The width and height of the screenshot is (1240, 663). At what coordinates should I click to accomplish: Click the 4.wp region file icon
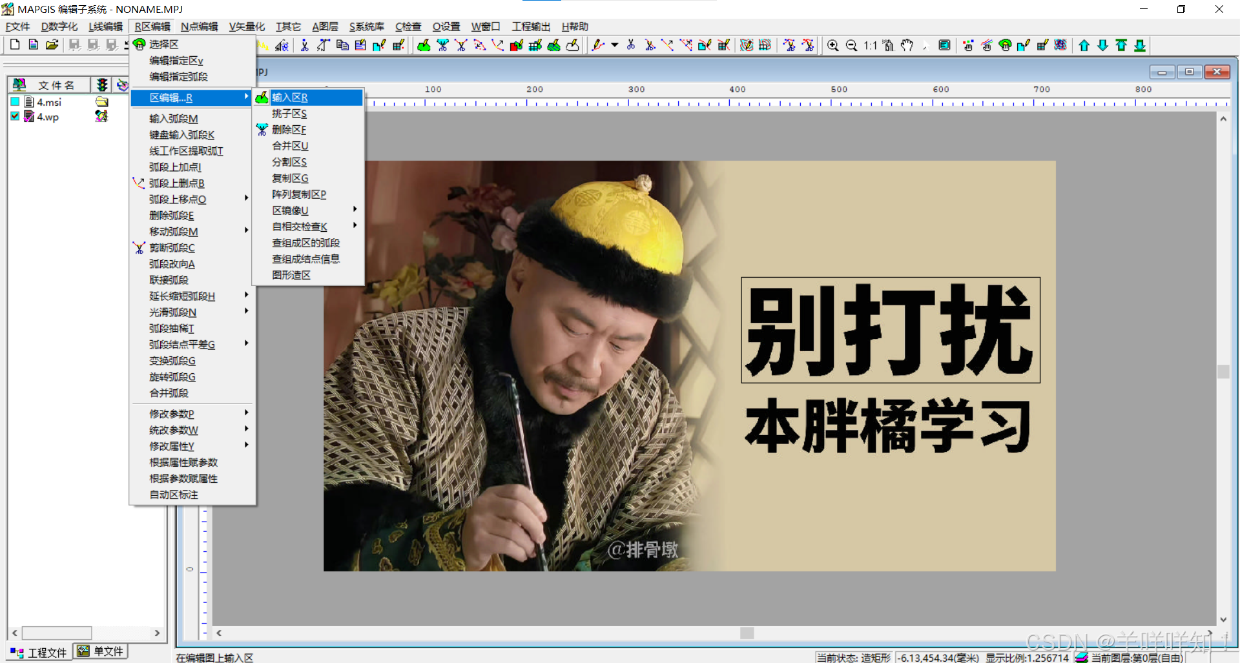pyautogui.click(x=29, y=116)
